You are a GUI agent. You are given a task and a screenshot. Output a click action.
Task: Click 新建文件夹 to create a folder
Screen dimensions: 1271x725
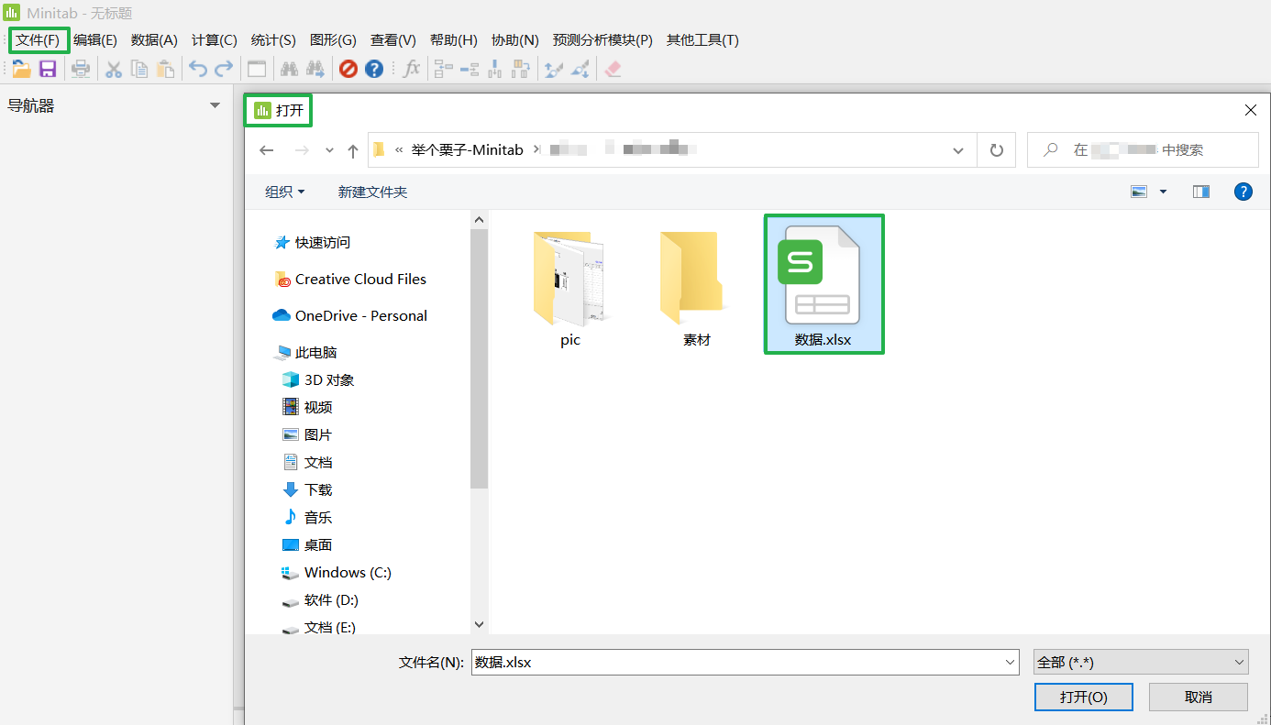pyautogui.click(x=372, y=192)
